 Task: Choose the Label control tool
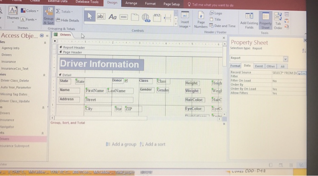pos(113,17)
